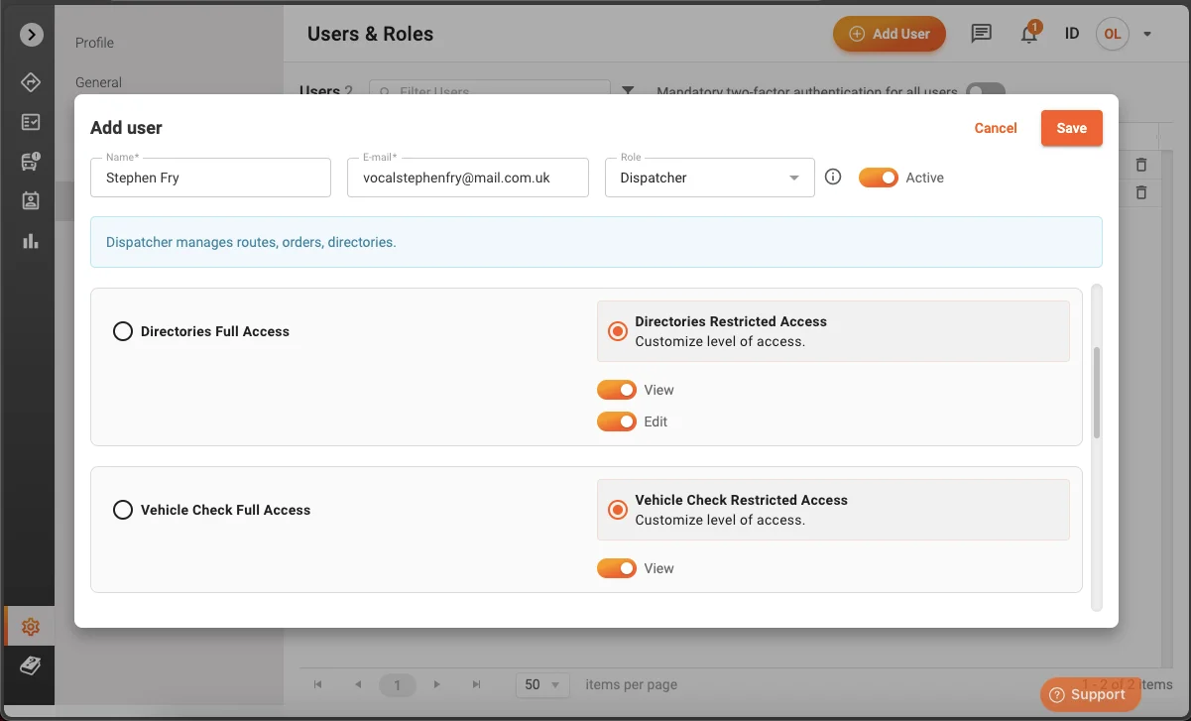Toggle the Active user switch
1191x721 pixels.
coord(878,178)
